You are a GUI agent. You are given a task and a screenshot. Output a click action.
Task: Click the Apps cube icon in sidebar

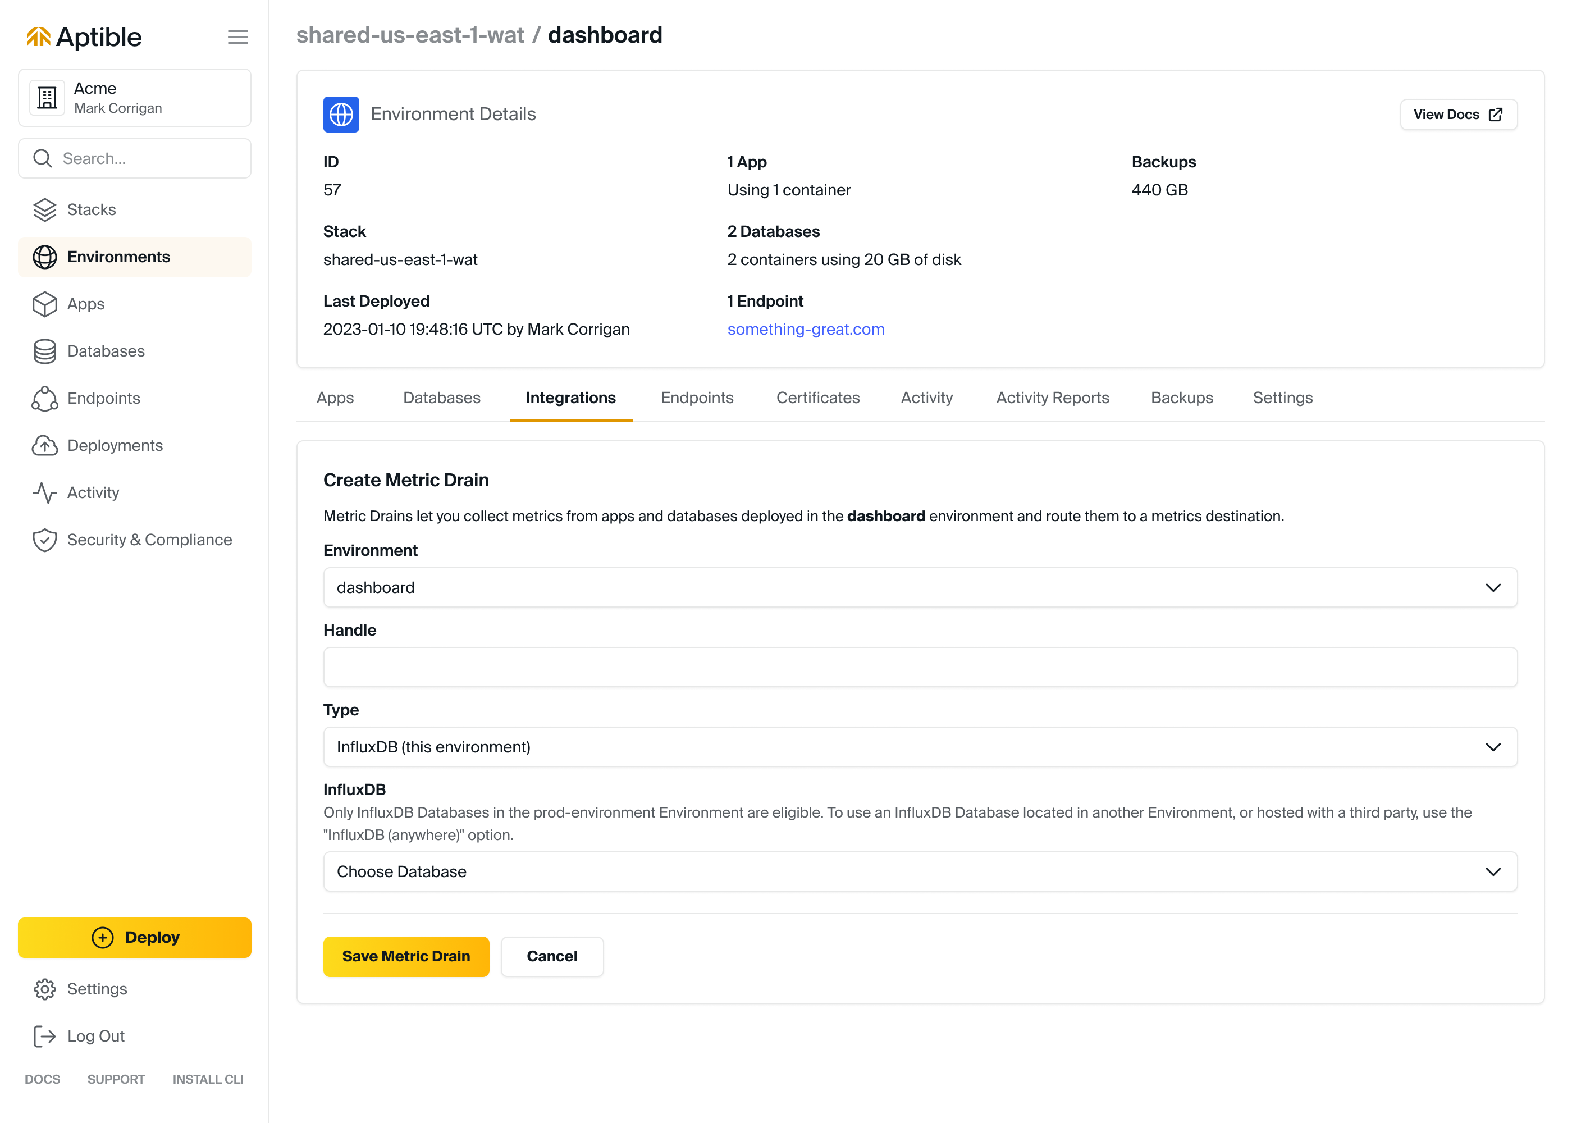pyautogui.click(x=45, y=304)
